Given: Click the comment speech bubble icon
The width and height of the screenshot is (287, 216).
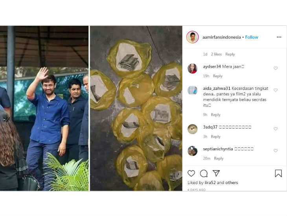Looking at the screenshot, I should tap(204, 173).
